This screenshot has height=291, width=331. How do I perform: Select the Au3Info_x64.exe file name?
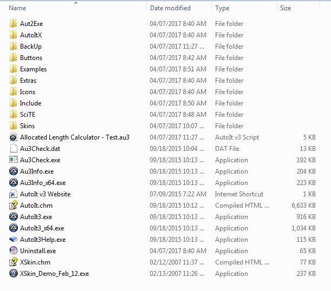pyautogui.click(x=43, y=183)
